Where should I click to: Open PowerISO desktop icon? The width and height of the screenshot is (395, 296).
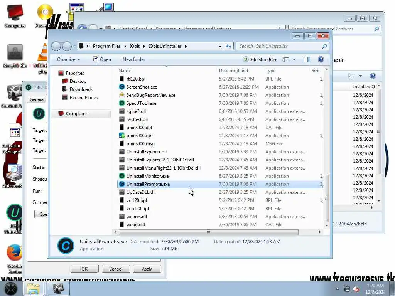tap(45, 15)
